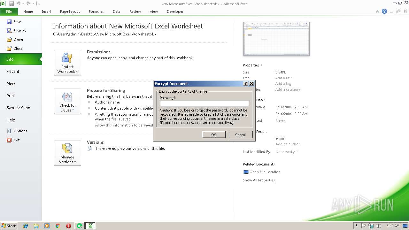Switch to the View ribbon tab

[154, 11]
